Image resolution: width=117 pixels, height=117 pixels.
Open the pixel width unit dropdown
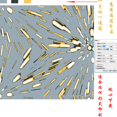pos(113,46)
